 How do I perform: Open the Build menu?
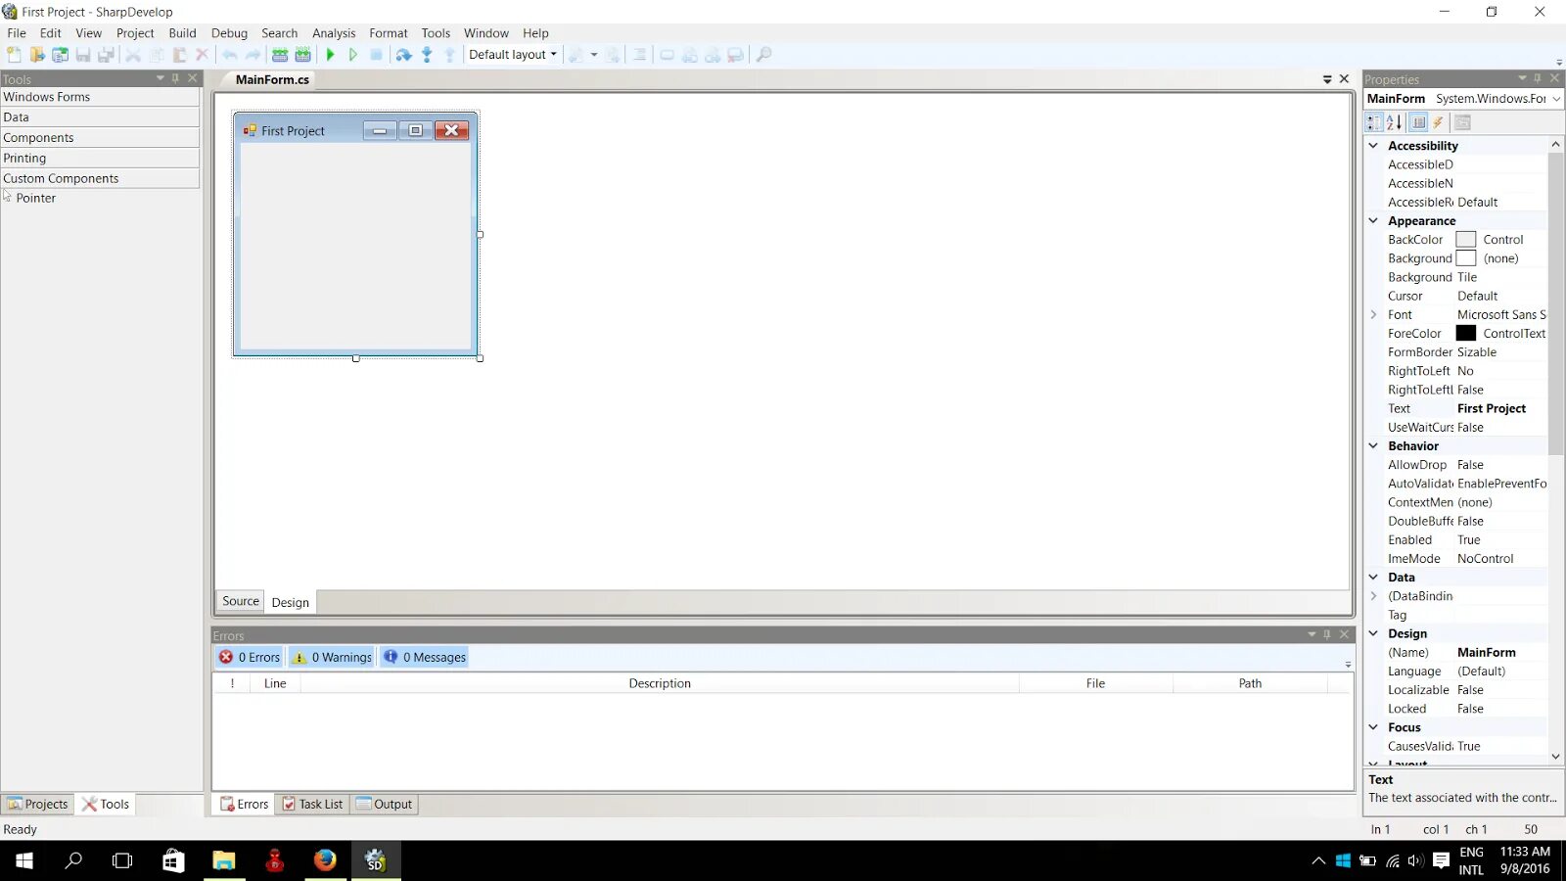[x=182, y=33]
